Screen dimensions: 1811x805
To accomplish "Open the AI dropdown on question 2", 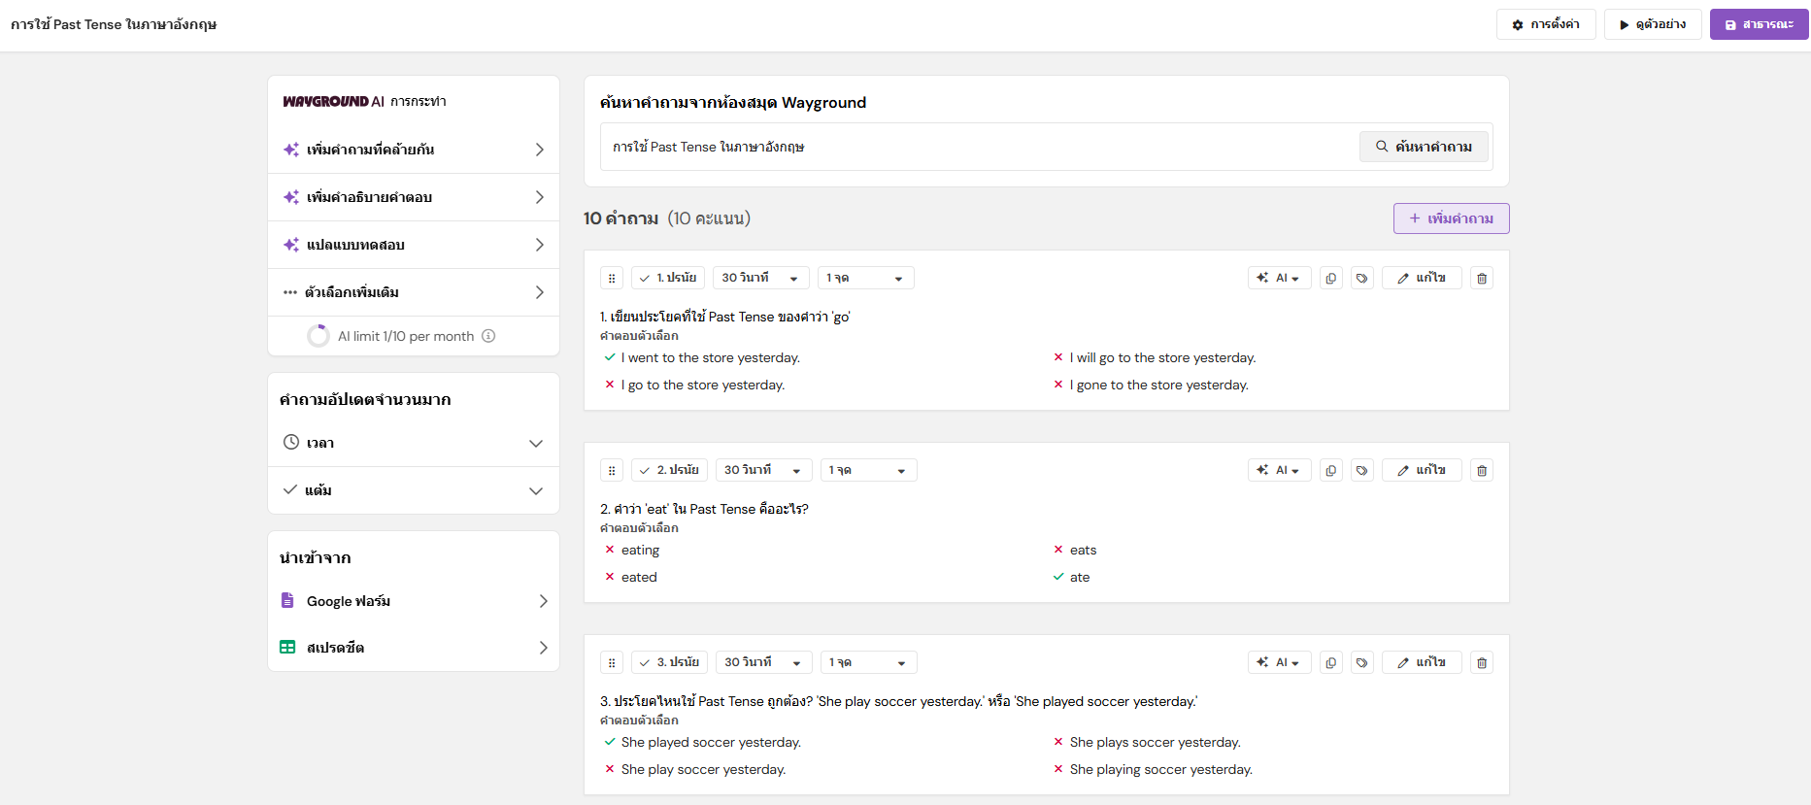I will pos(1279,471).
